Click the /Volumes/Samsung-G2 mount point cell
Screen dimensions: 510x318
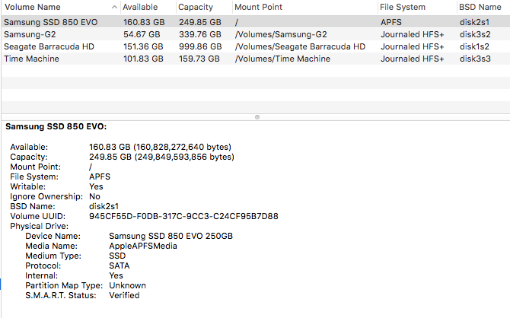coord(281,34)
